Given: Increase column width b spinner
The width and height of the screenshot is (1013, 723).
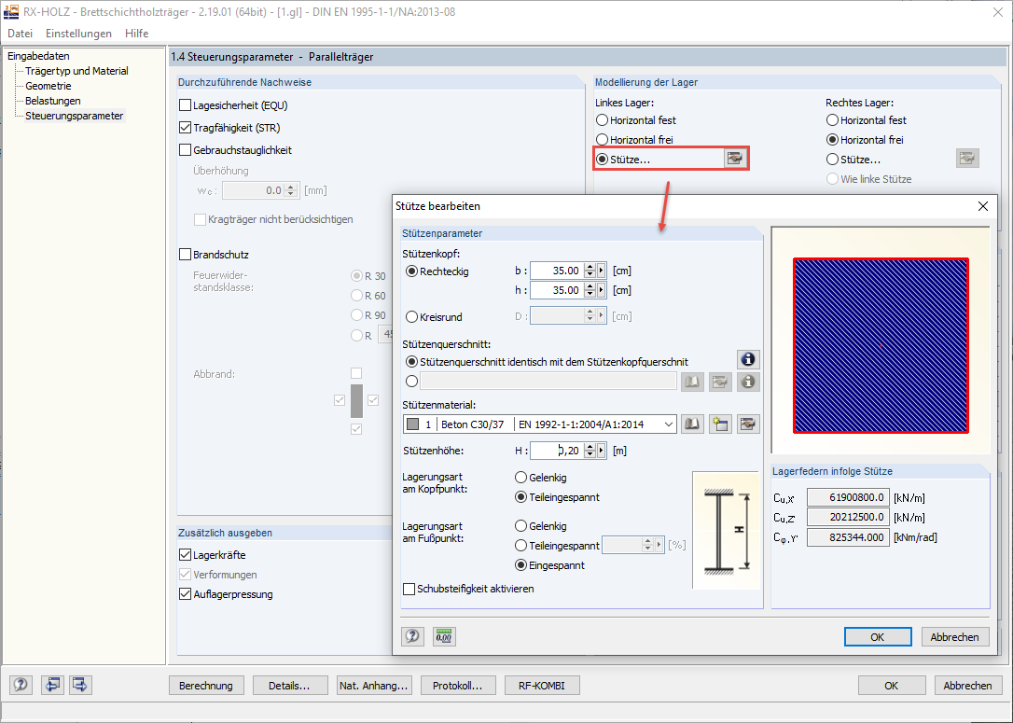Looking at the screenshot, I should point(590,267).
